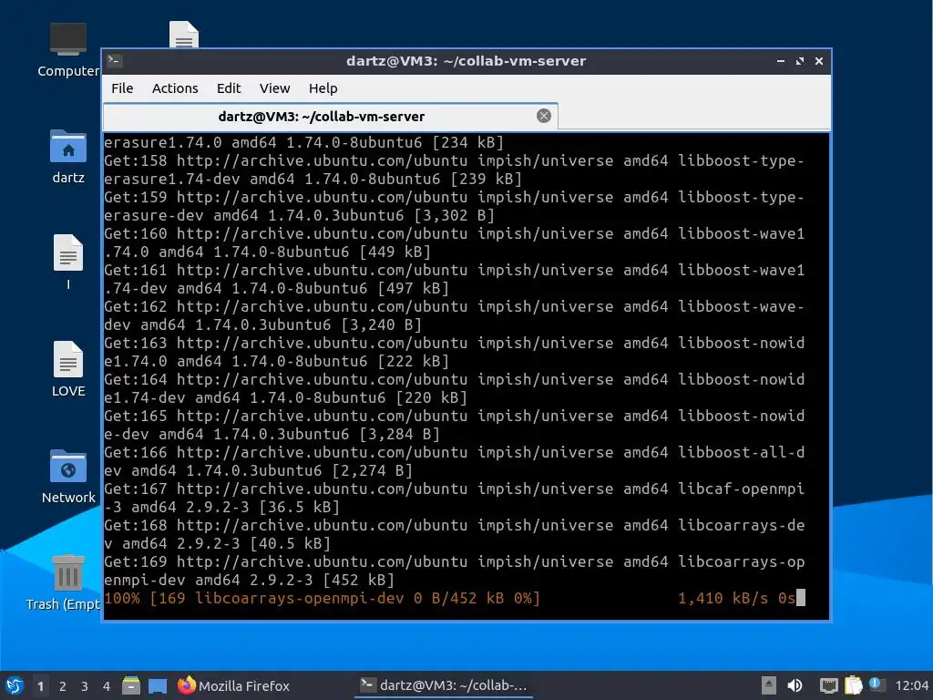Click the update notifier tray icon
This screenshot has width=933, height=700.
(x=877, y=685)
